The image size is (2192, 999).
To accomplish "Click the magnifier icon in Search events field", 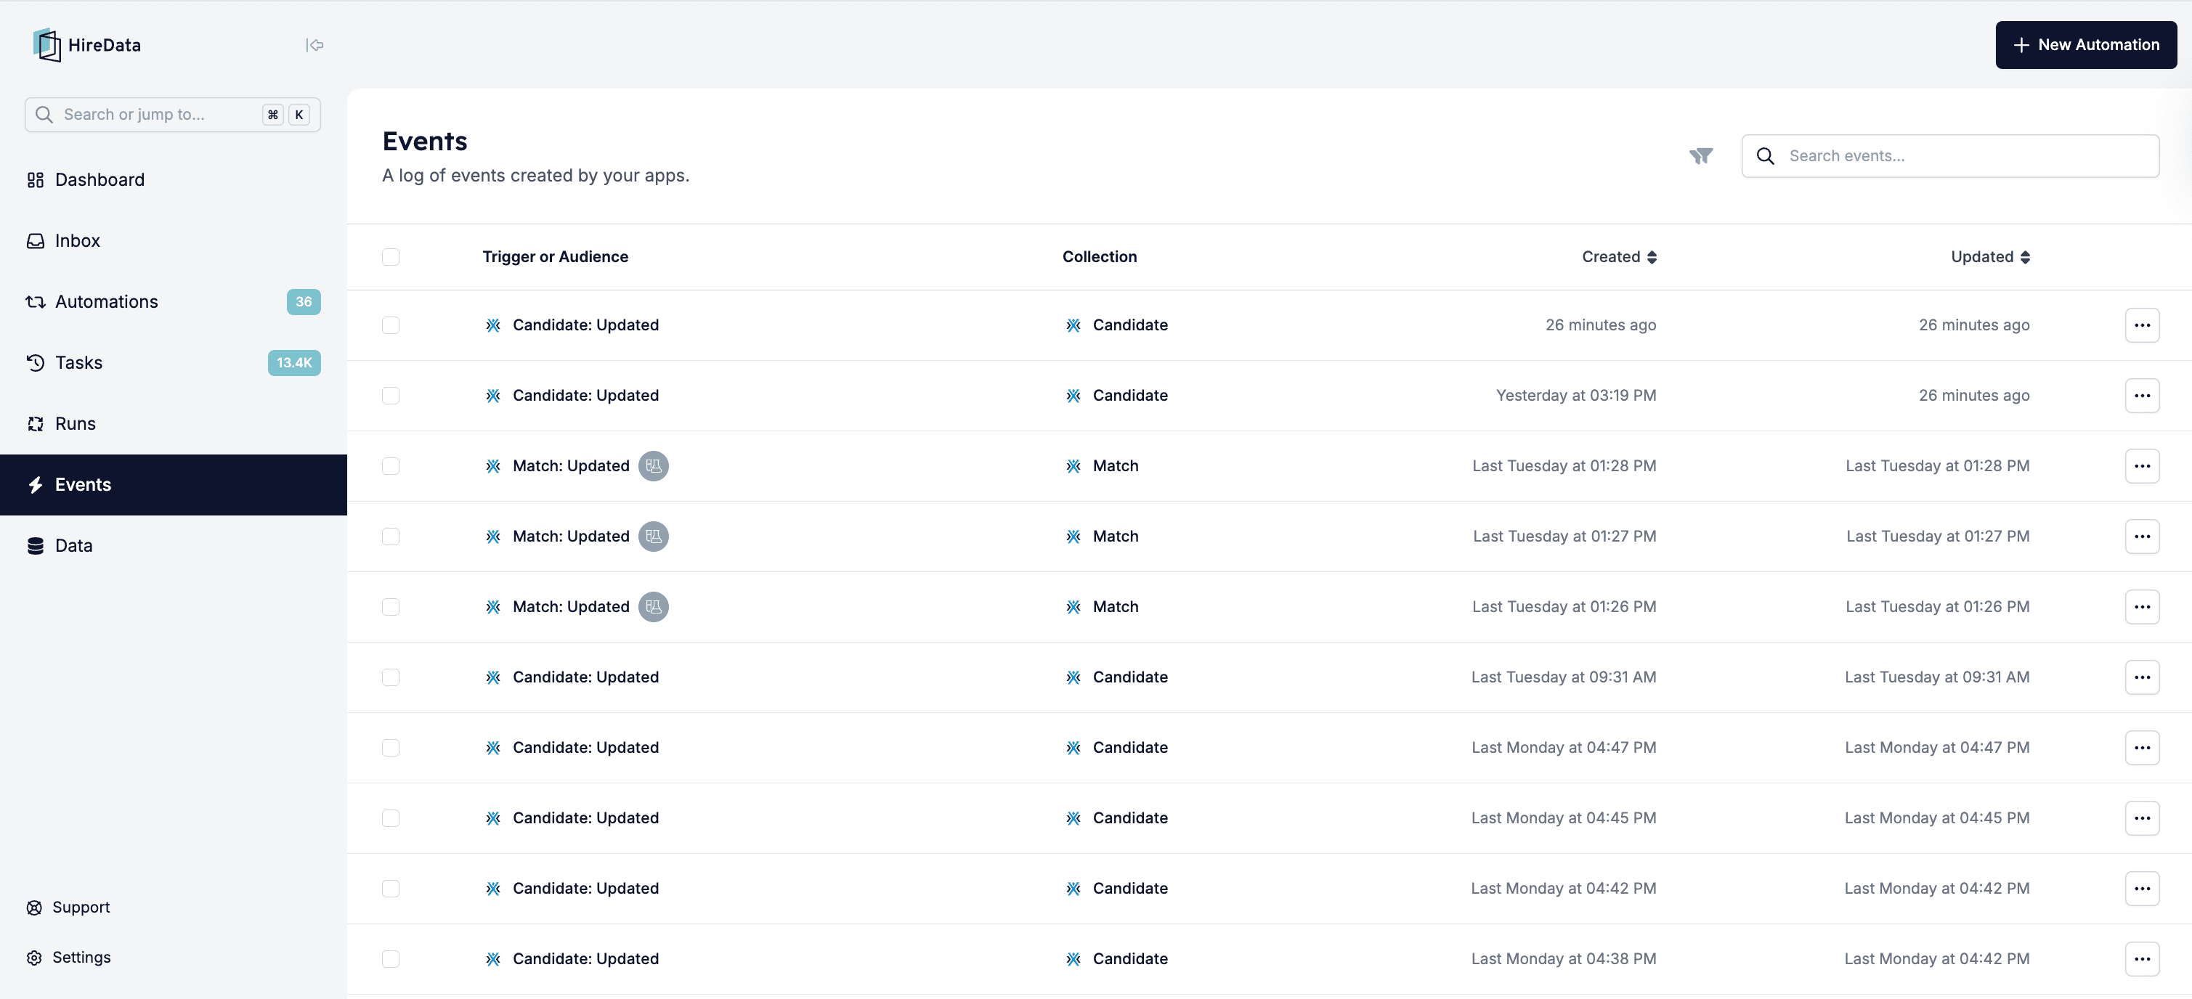I will [1766, 155].
